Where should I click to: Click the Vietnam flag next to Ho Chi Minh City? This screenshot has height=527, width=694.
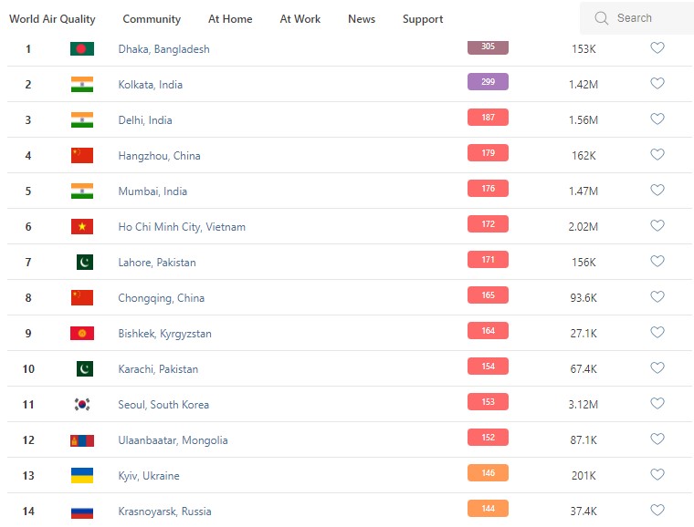(x=82, y=226)
